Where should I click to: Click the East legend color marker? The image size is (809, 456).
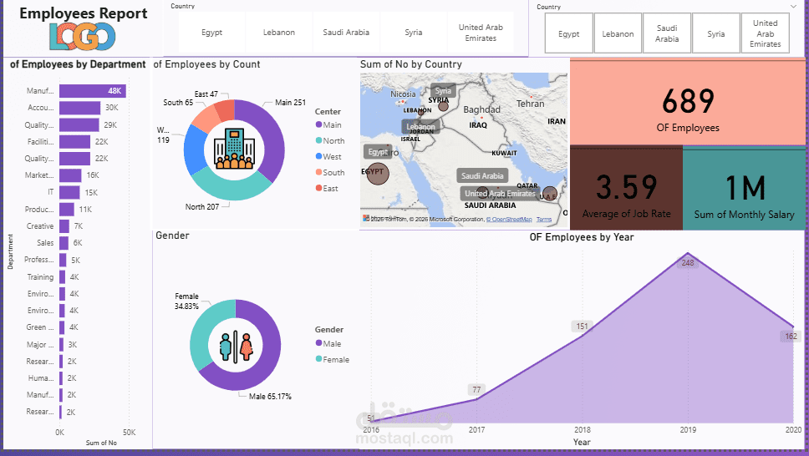(319, 188)
